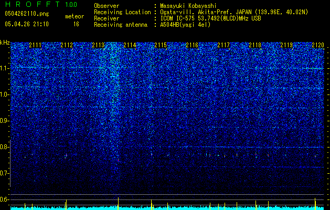Click the meteor count label
The height and width of the screenshot is (210, 330).
tap(74, 16)
